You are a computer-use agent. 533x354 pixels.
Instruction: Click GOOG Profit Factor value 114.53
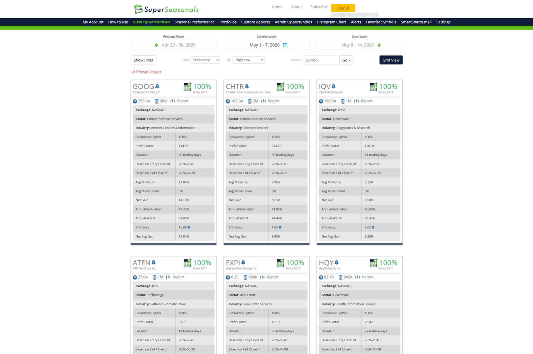184,146
